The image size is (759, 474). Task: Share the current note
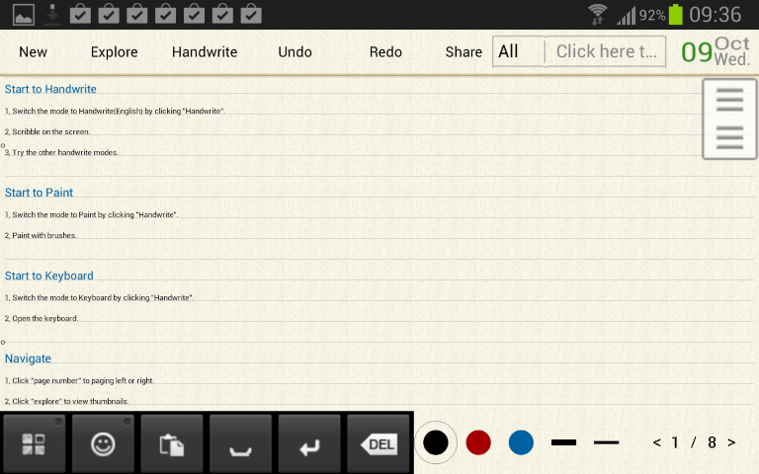click(x=464, y=51)
